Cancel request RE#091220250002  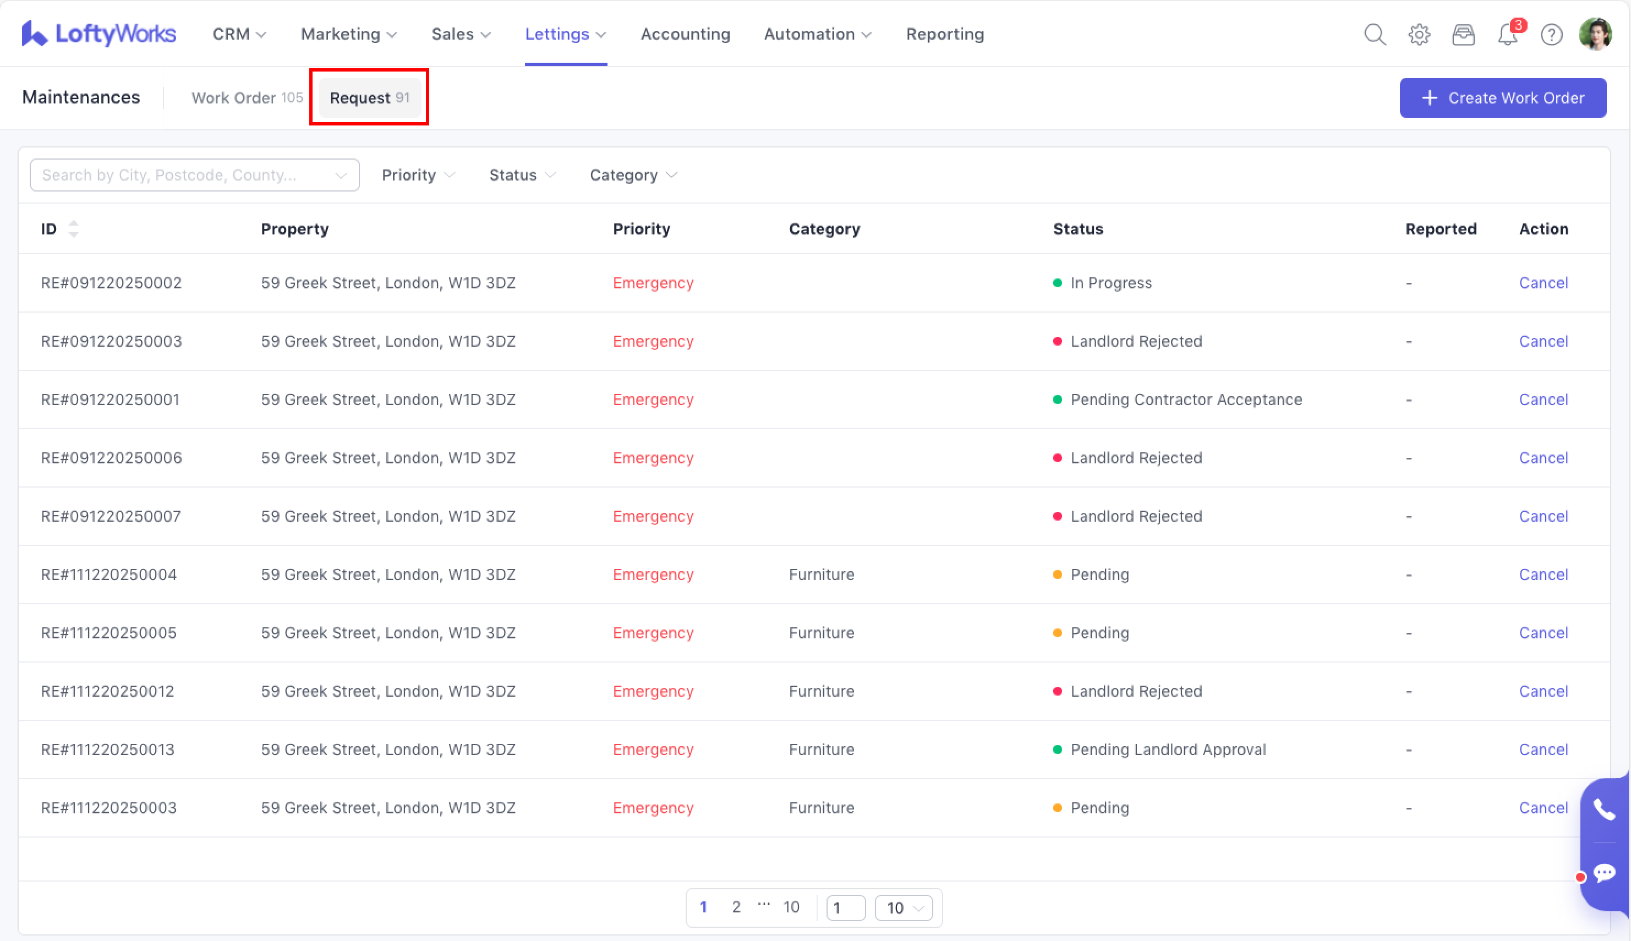(1543, 283)
